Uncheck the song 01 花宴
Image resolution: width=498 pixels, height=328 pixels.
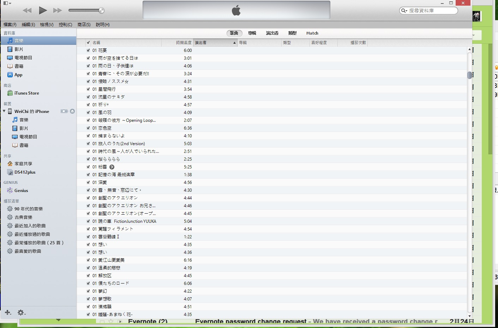(x=88, y=50)
